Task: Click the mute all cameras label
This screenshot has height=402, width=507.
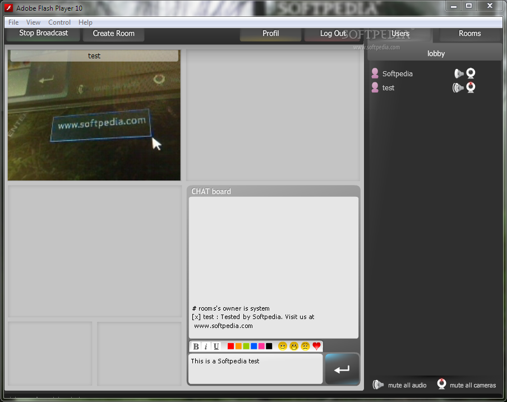Action: 473,385
